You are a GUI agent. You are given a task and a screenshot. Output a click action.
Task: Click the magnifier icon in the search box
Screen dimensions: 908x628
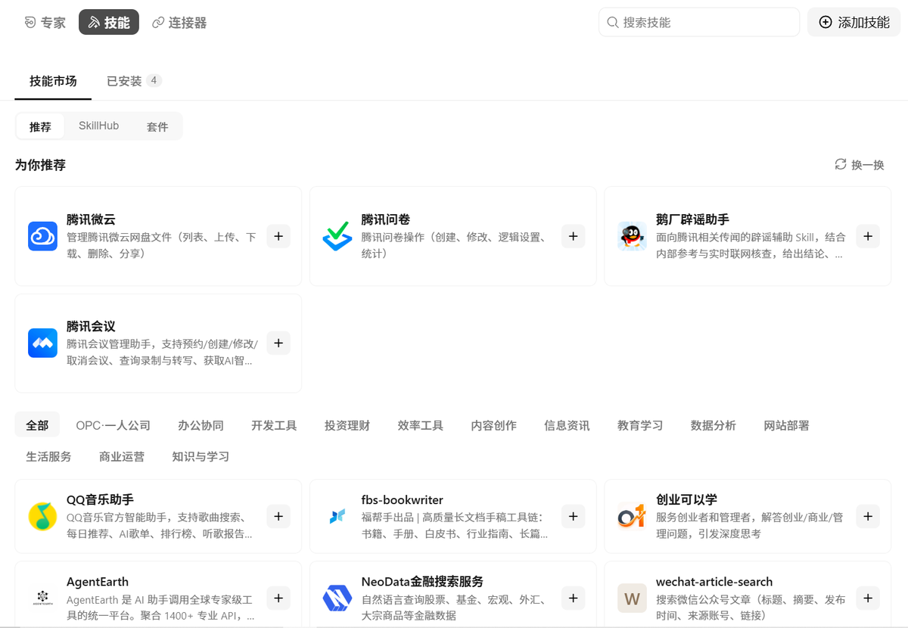612,22
